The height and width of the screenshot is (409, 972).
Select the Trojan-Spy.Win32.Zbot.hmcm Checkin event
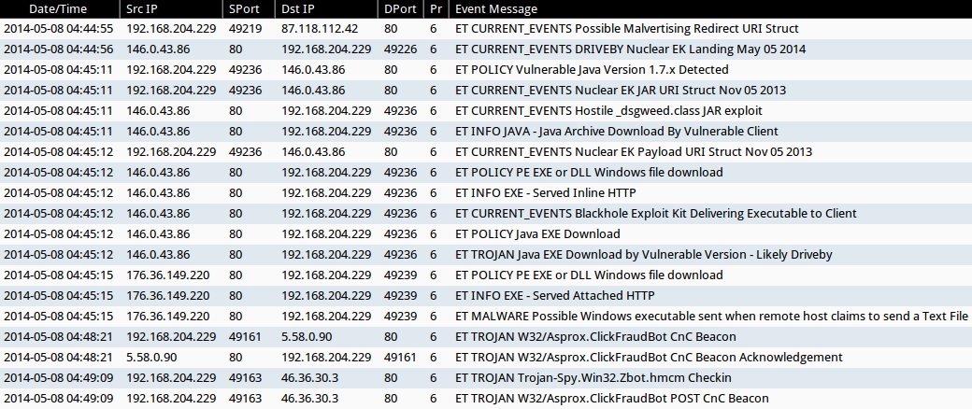(593, 378)
